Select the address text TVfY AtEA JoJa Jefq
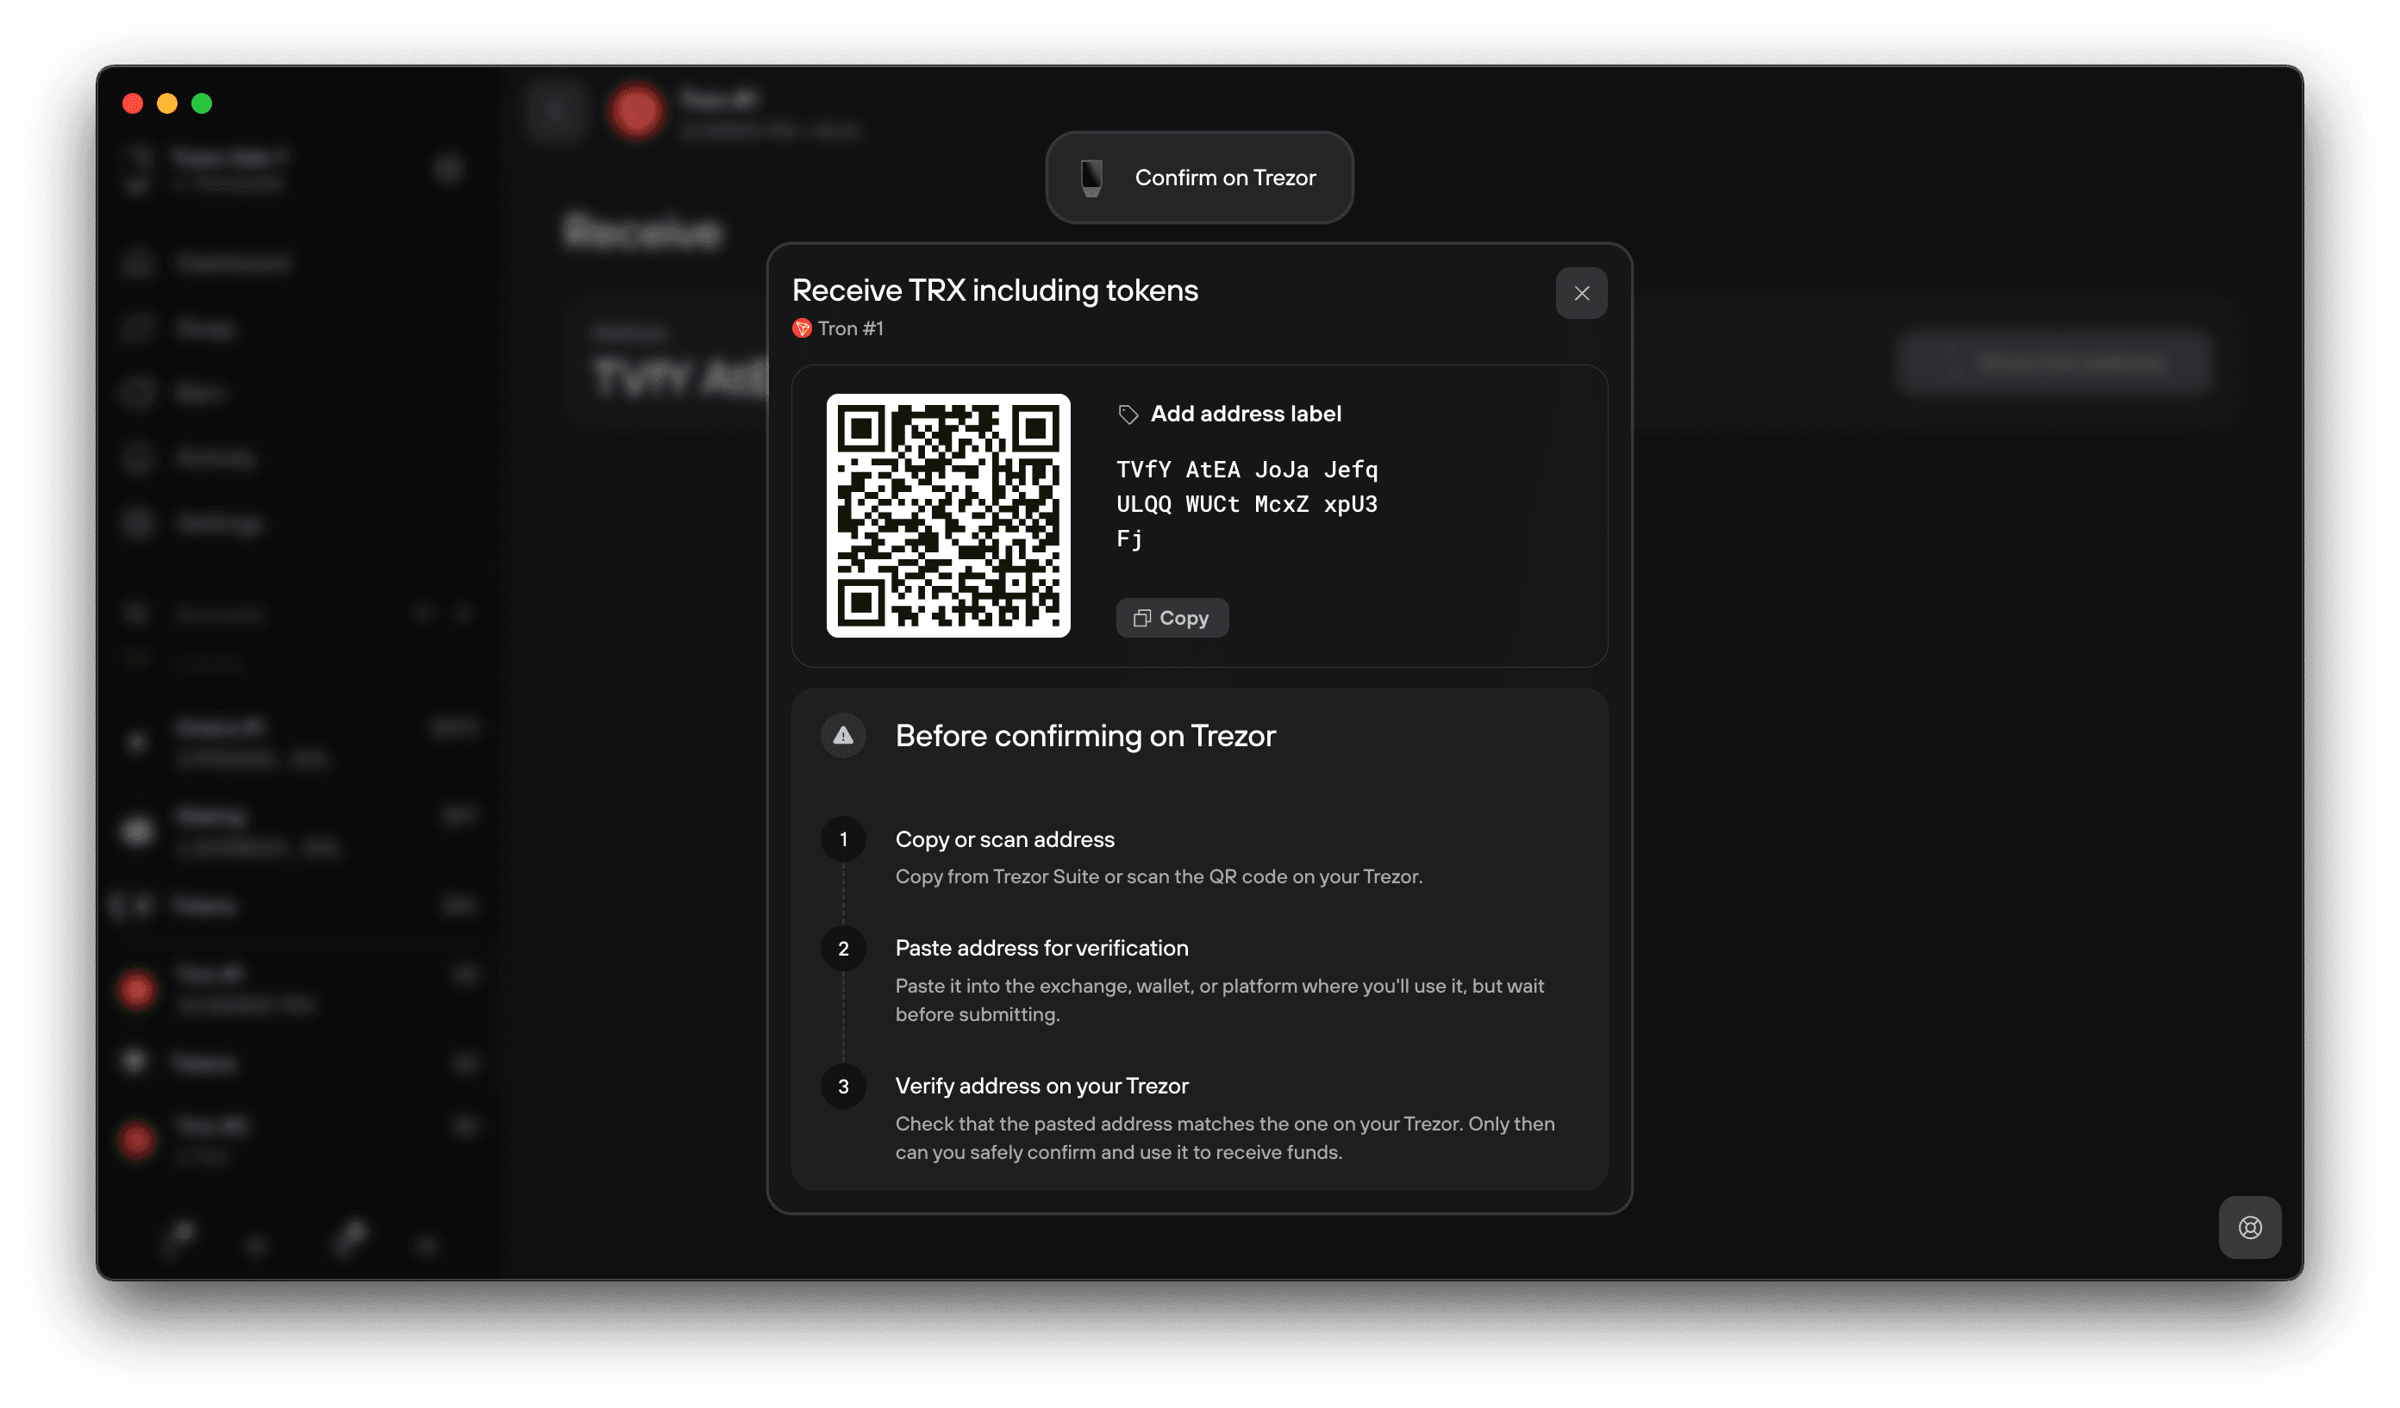 tap(1247, 470)
